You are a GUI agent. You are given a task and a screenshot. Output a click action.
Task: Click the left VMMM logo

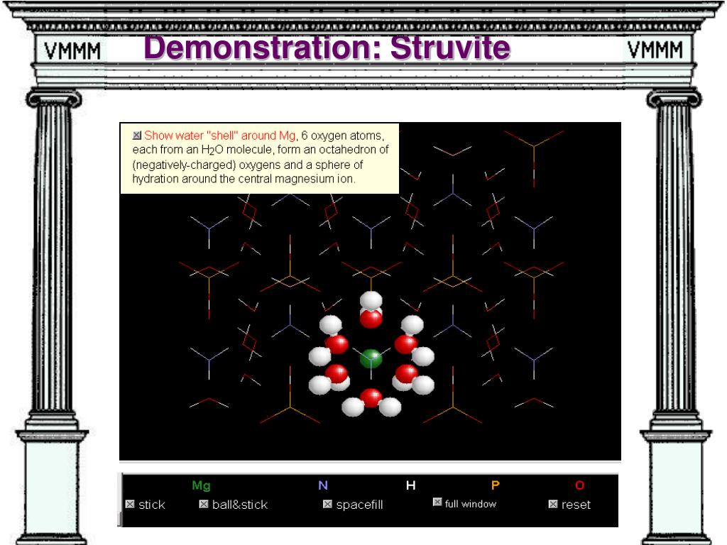pos(72,51)
